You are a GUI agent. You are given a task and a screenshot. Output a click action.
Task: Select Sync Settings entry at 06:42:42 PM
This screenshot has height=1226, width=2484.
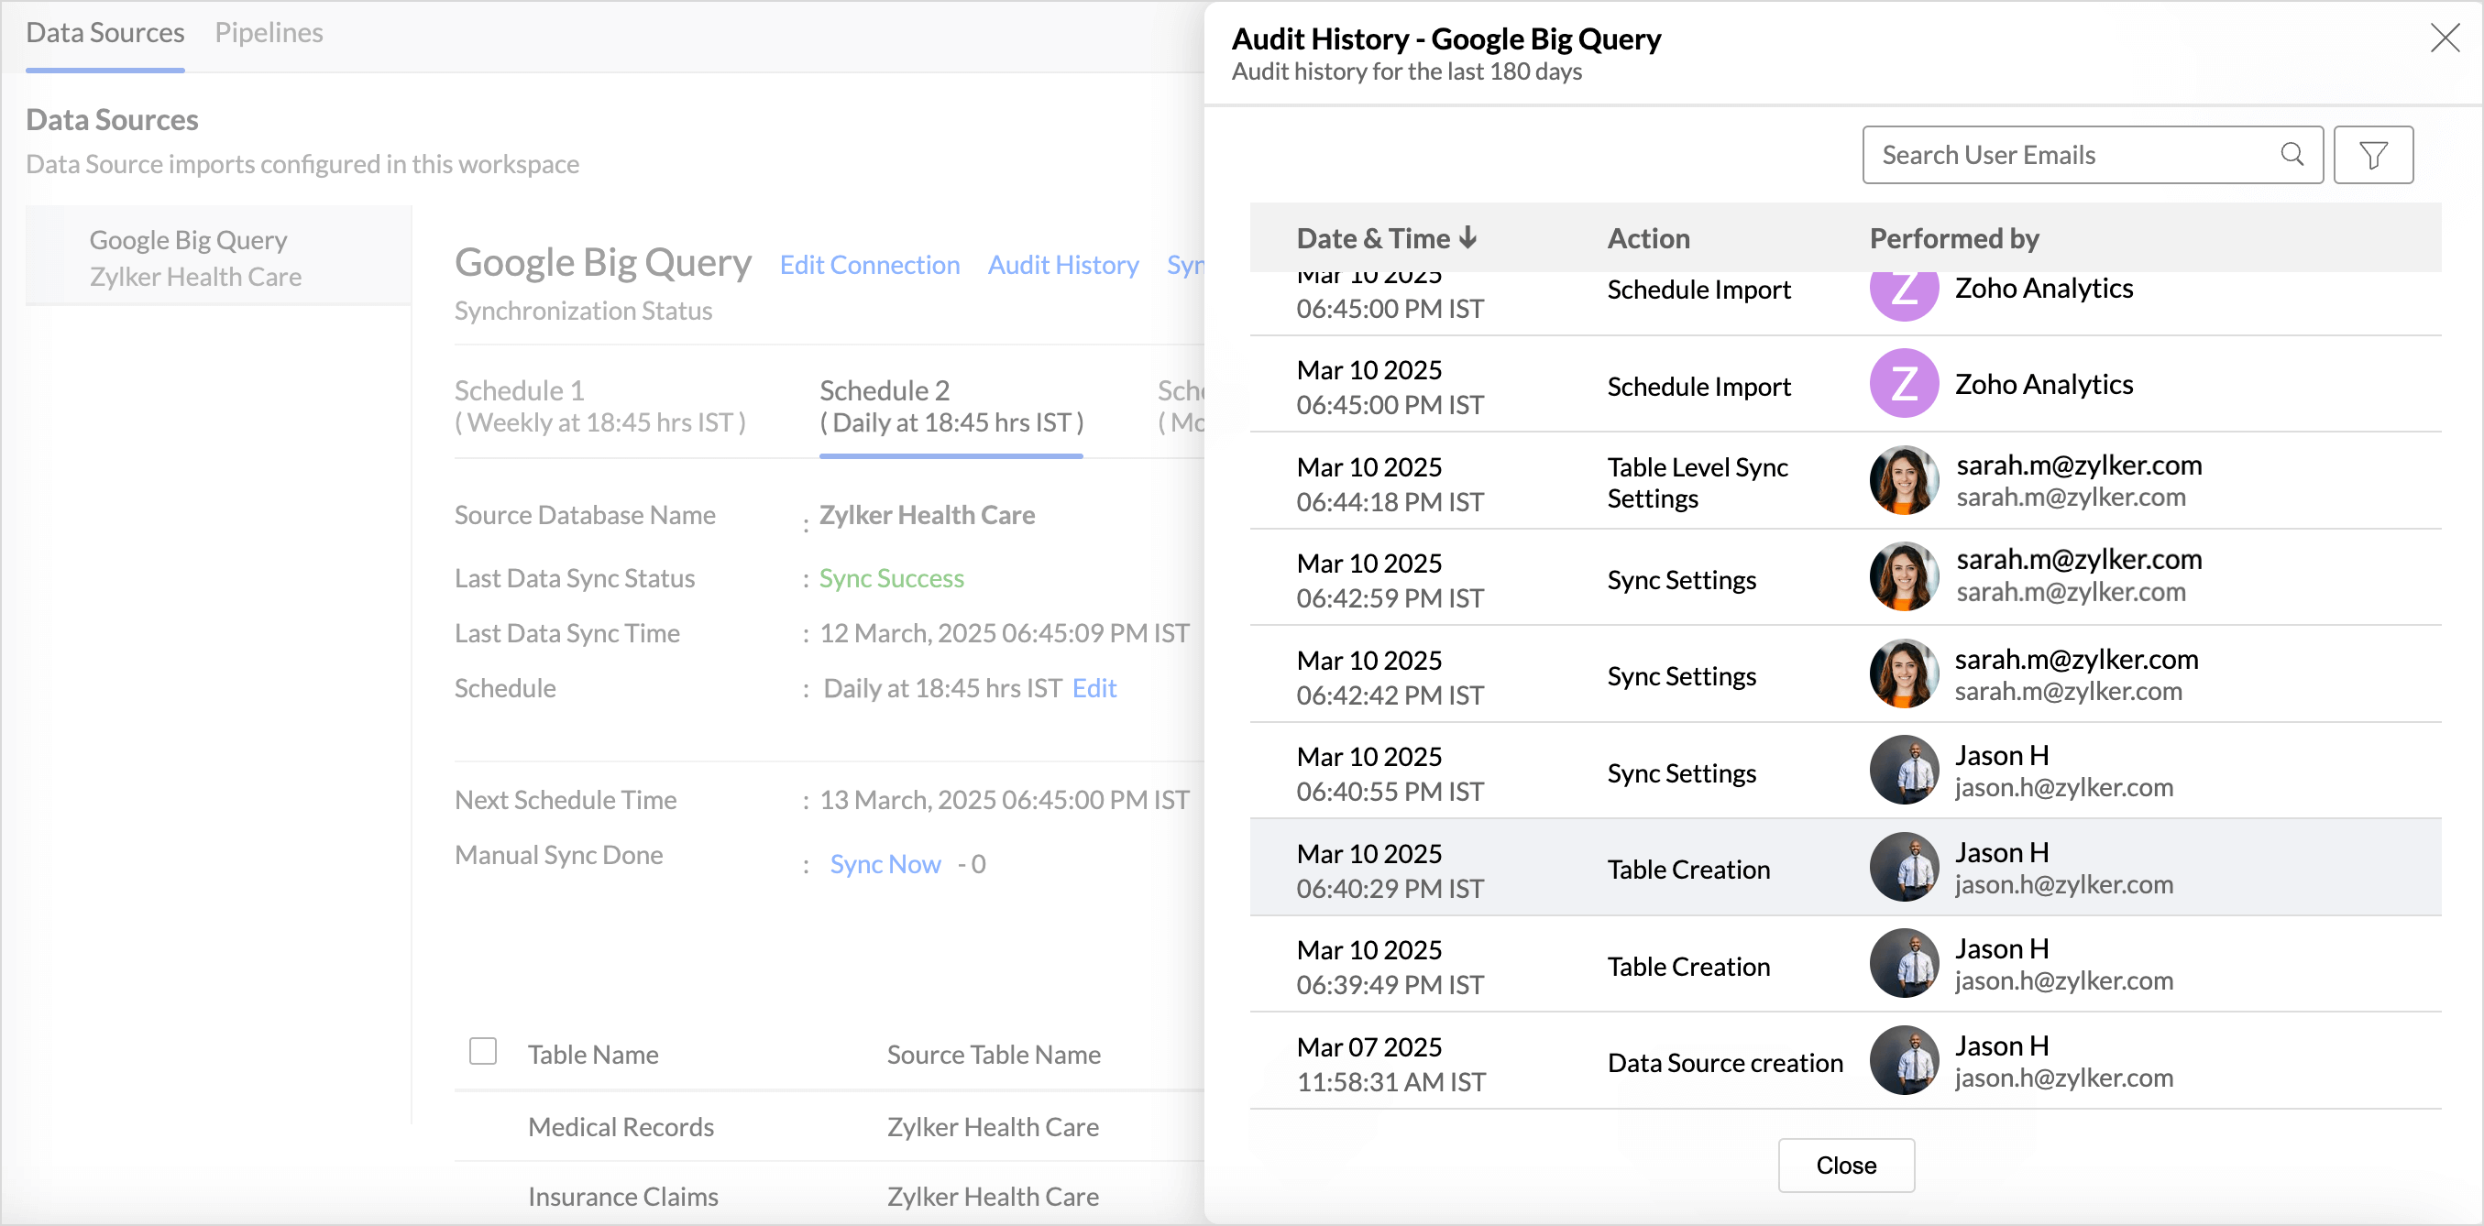[x=1845, y=674]
